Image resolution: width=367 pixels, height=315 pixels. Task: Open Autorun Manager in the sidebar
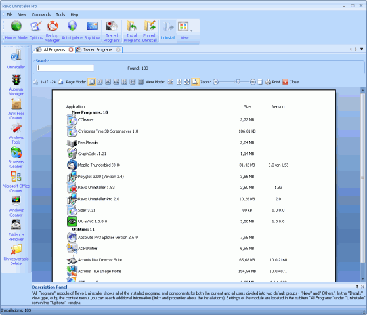16,85
